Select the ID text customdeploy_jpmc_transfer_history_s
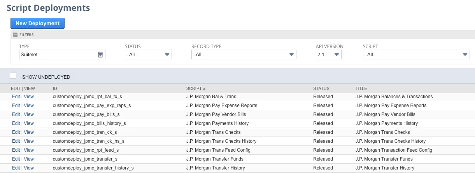This screenshot has width=475, height=173. [93, 168]
